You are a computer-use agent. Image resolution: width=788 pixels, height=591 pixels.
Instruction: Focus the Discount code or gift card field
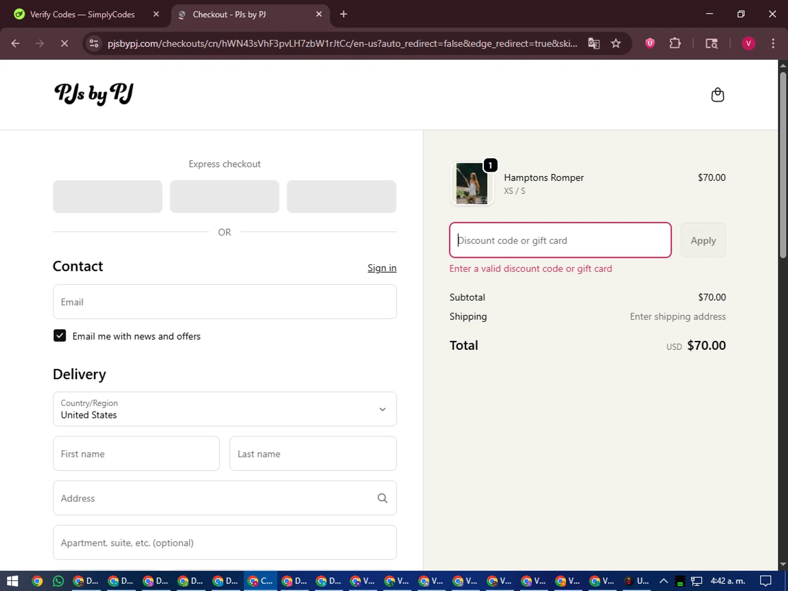coord(561,240)
